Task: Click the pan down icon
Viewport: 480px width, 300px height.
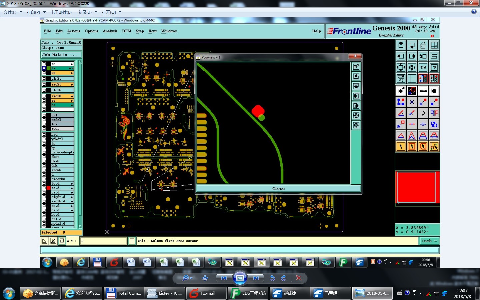Action: pyautogui.click(x=412, y=45)
